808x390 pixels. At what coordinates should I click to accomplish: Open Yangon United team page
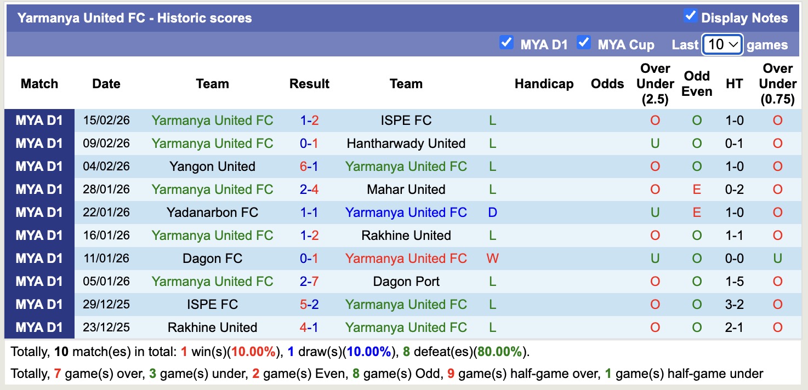point(212,166)
